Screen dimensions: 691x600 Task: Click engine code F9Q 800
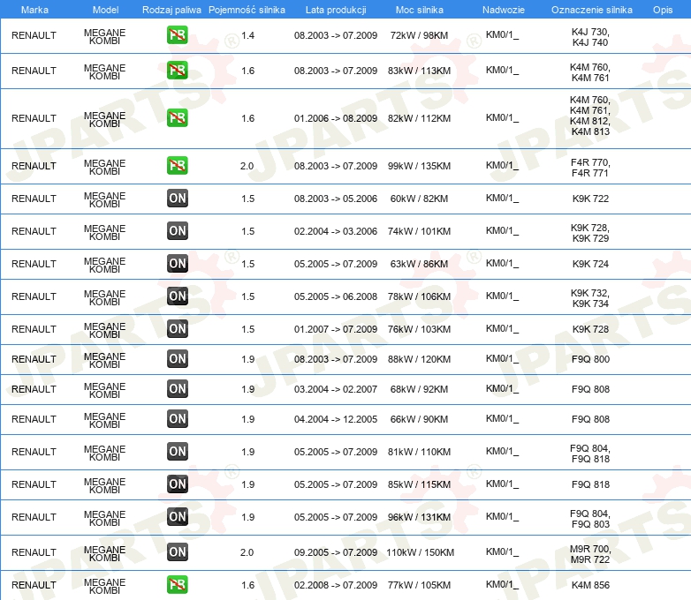coord(590,359)
